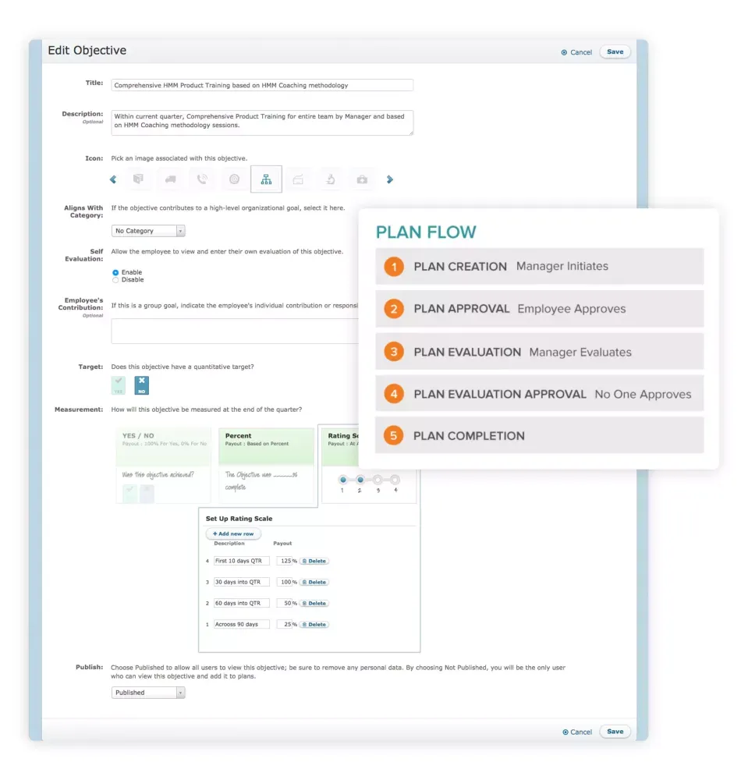
Task: Set quantitative target to NO
Action: (x=141, y=385)
